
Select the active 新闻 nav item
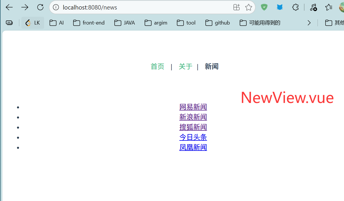click(211, 66)
